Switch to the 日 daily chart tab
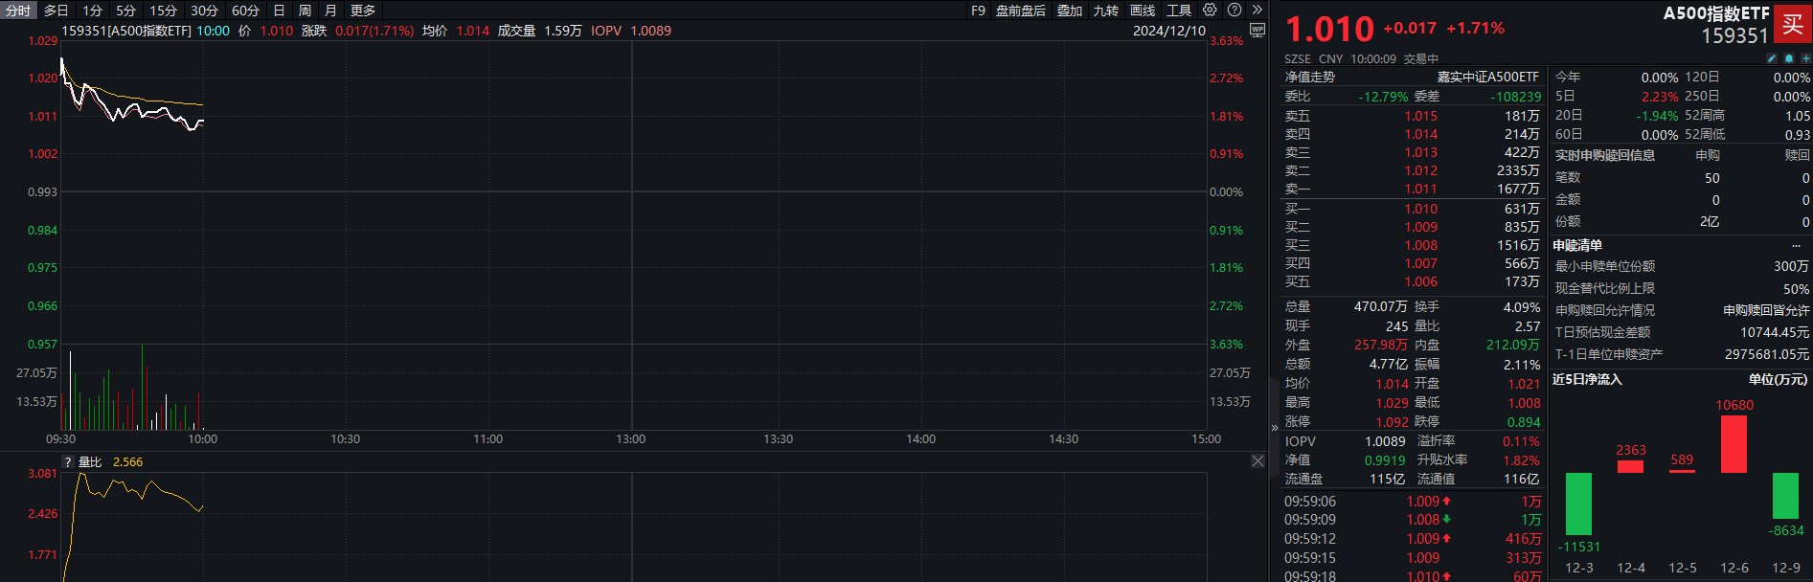 coord(279,11)
